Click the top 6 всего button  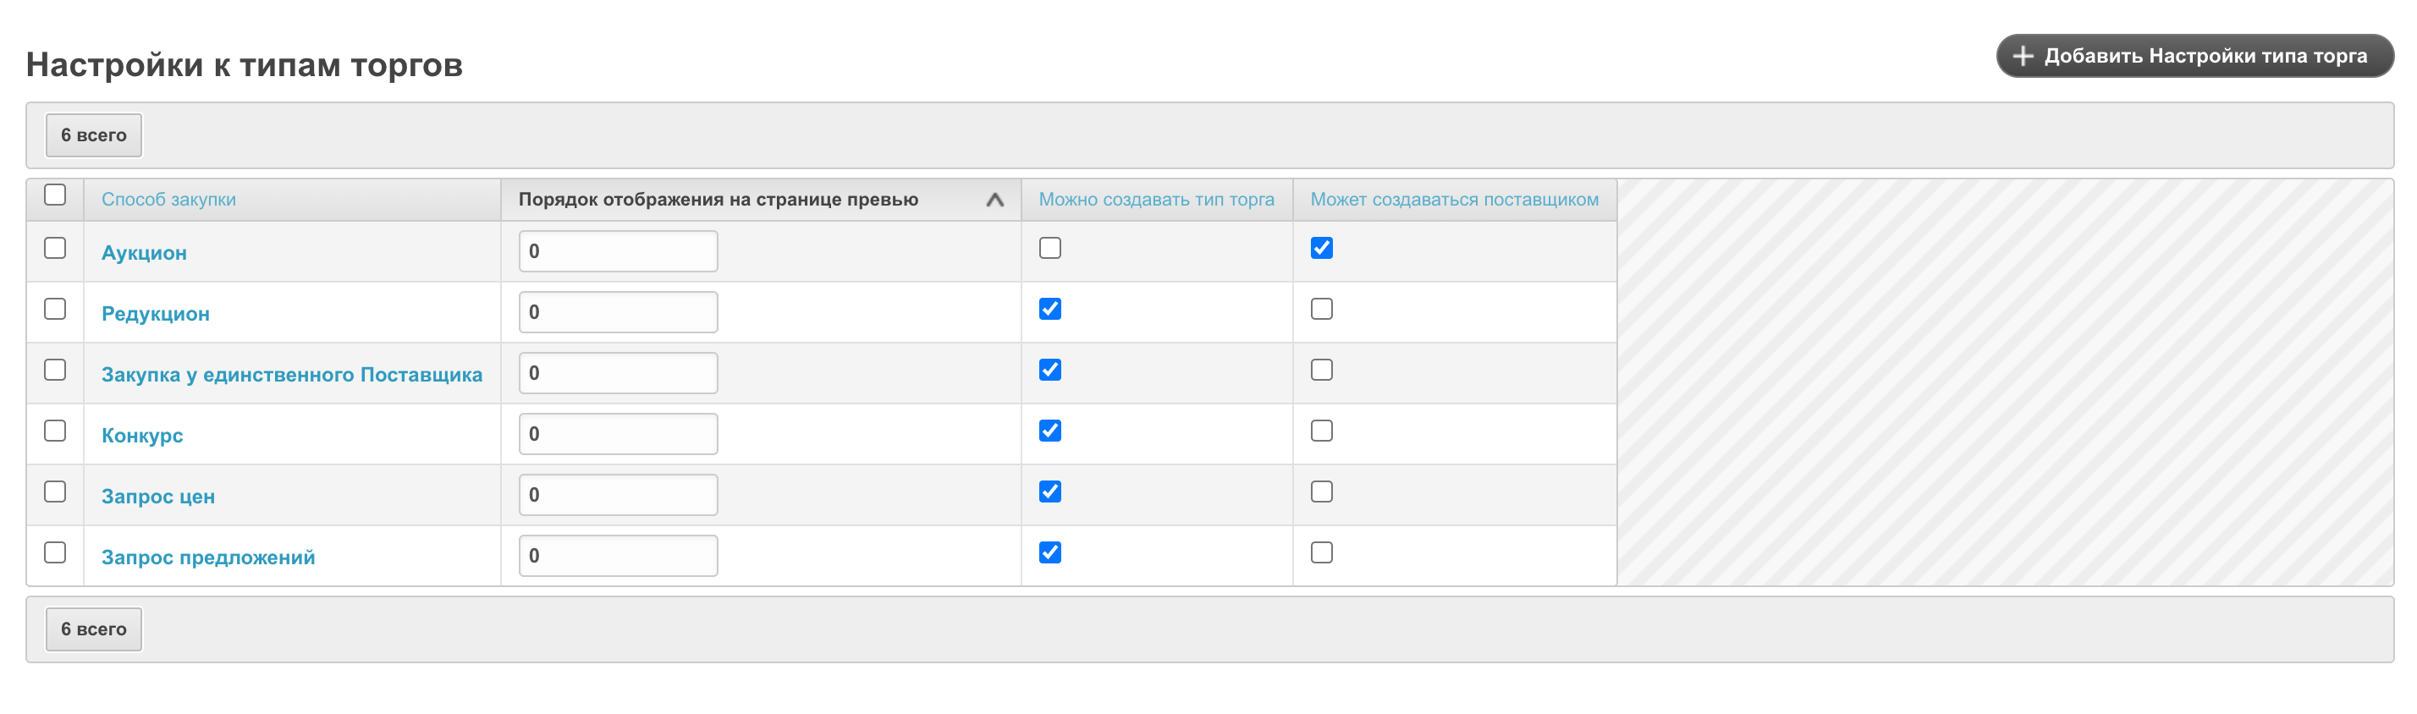click(x=94, y=136)
